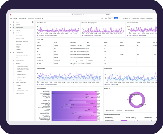The width and height of the screenshot is (163, 134).
Task: Click the Case Mix Index panel title
Action: 41,23
